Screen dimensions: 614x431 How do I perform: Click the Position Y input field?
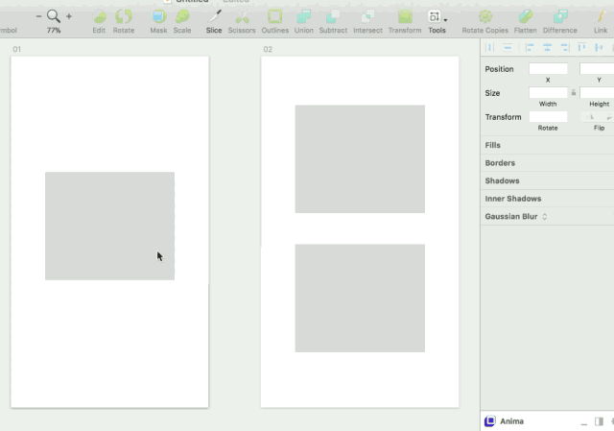pos(597,68)
